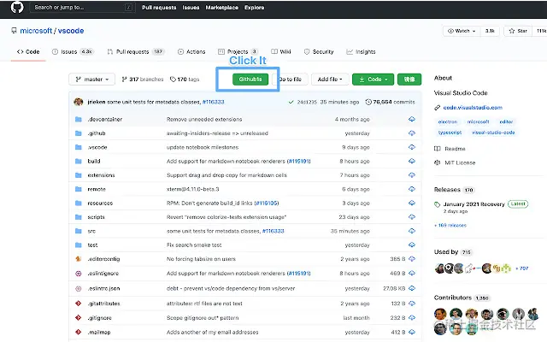This screenshot has height=342, width=547.
Task: Focus the Search or jump to field
Action: [x=83, y=8]
